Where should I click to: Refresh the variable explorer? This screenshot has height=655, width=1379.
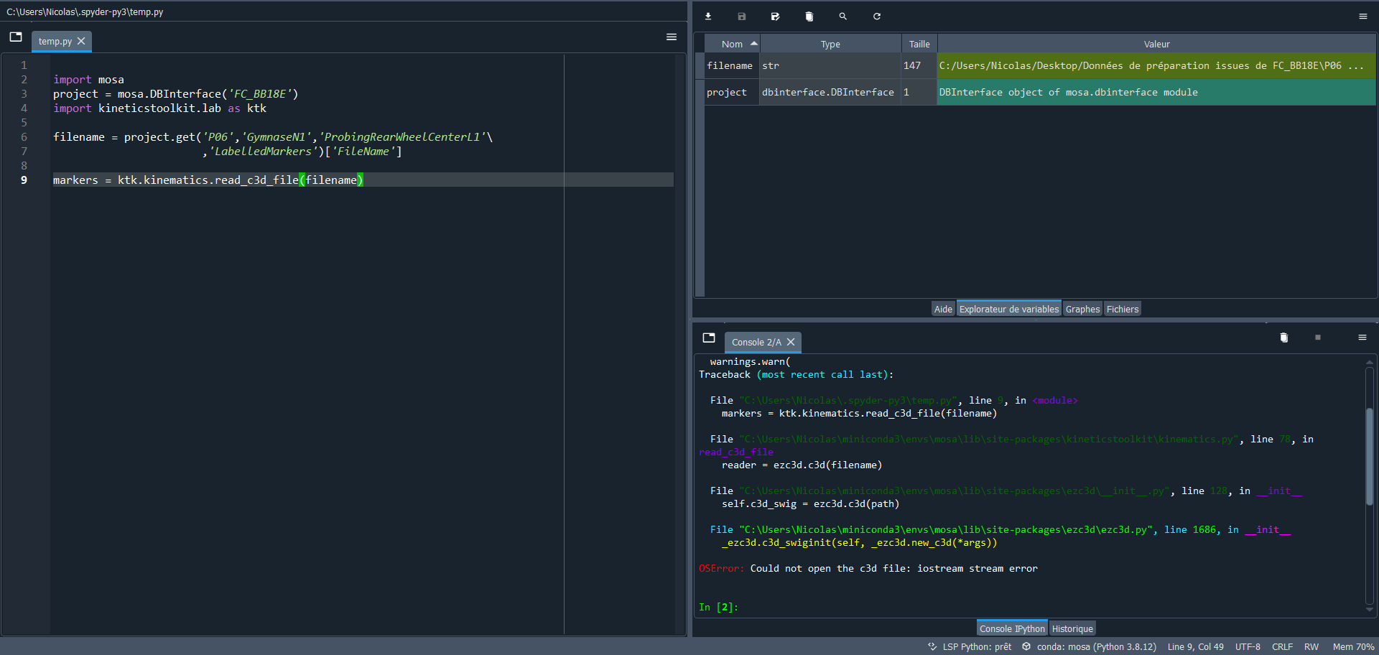[x=877, y=17]
